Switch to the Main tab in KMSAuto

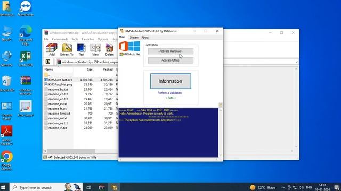click(x=122, y=37)
